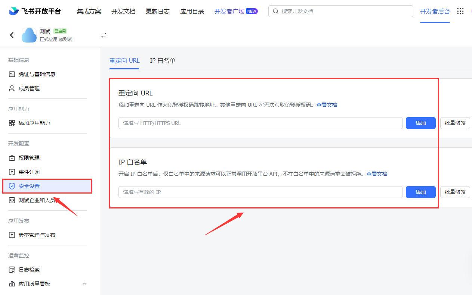This screenshot has height=295, width=472.
Task: Select 权限管理 in the sidebar
Action: tap(29, 158)
